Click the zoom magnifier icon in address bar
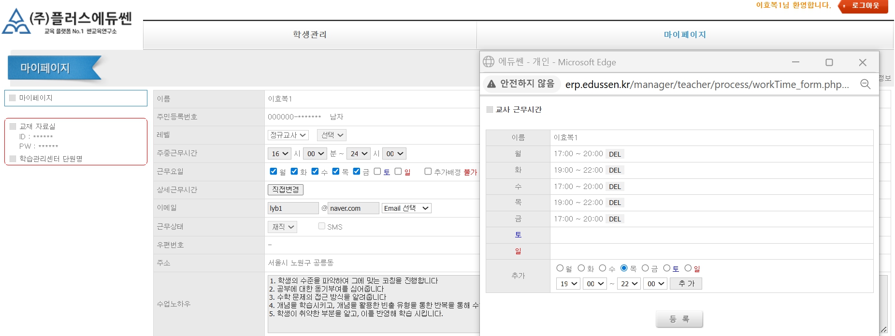This screenshot has width=895, height=336. click(865, 84)
